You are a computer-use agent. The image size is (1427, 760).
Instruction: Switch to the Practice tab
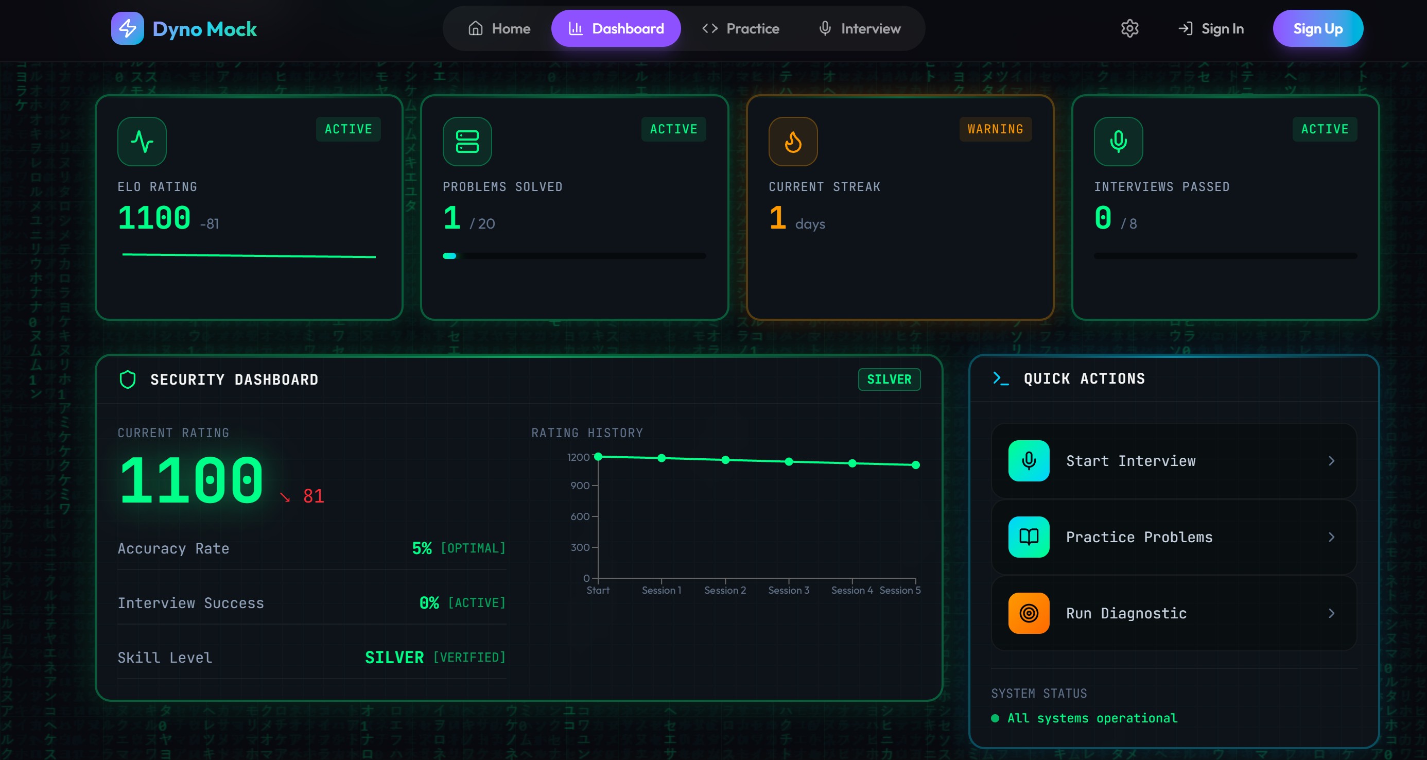pos(741,28)
